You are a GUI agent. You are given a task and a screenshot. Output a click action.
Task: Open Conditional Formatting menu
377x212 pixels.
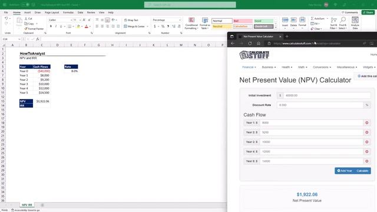point(191,24)
